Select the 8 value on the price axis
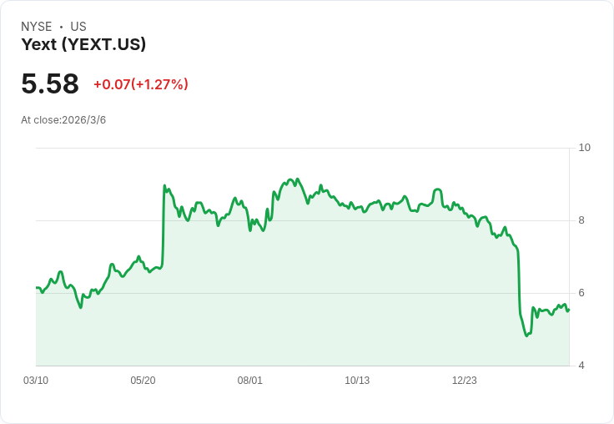 click(x=581, y=220)
